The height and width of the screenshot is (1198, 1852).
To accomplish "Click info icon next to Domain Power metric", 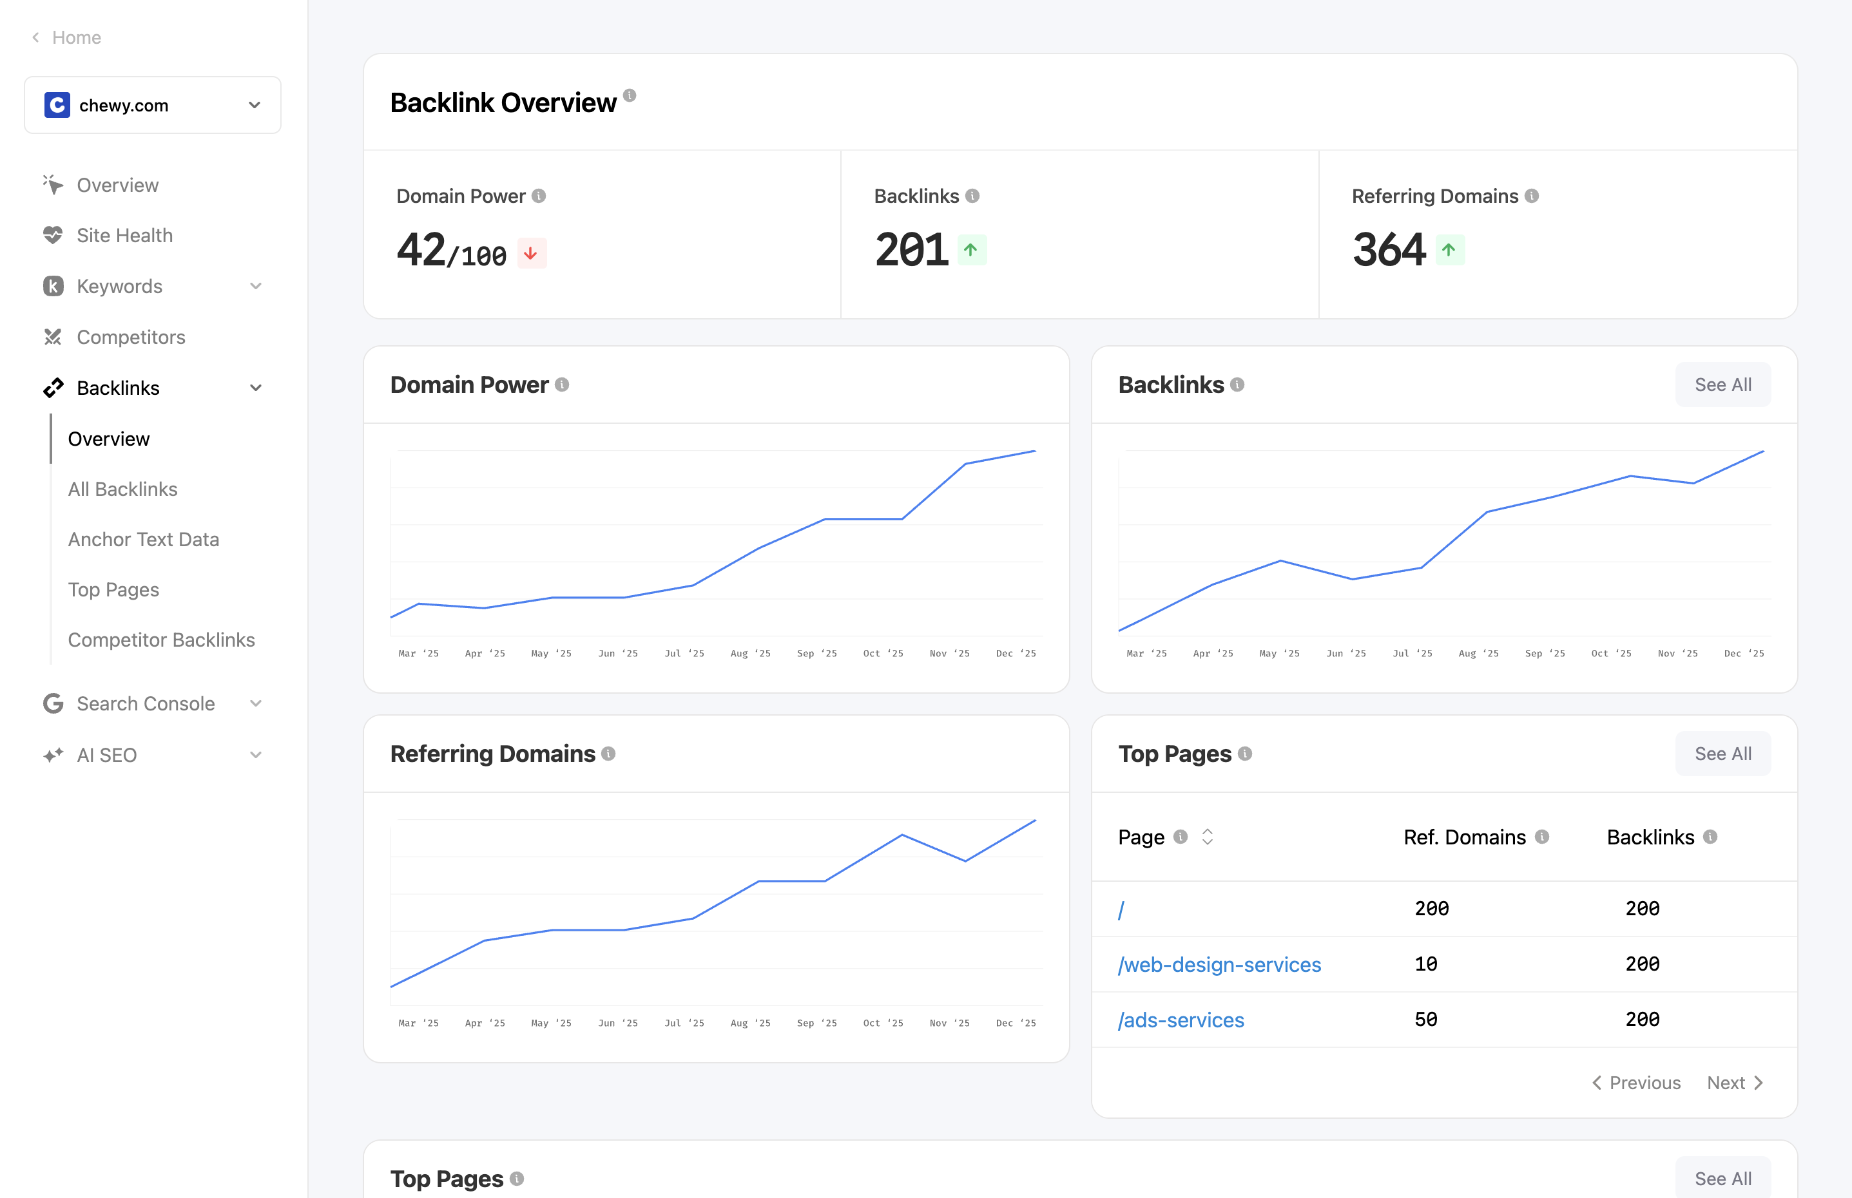I will coord(539,196).
